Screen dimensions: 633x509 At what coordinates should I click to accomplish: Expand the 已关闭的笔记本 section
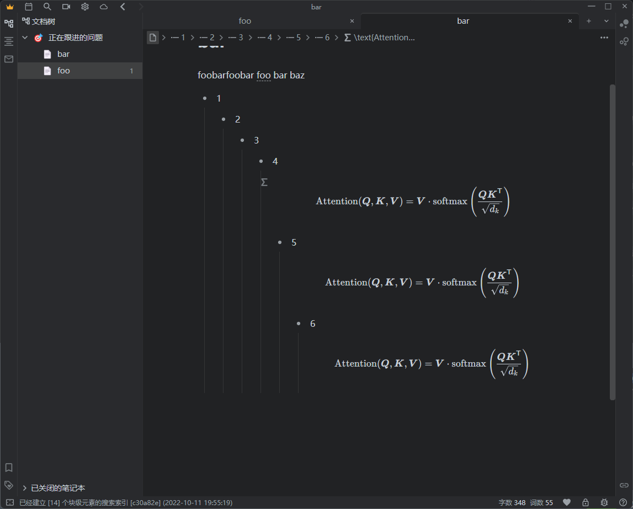pyautogui.click(x=25, y=488)
